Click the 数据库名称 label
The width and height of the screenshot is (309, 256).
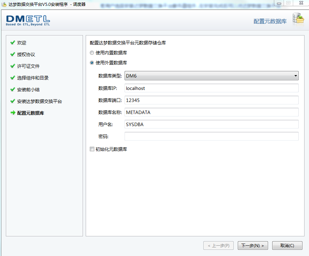[x=110, y=112]
